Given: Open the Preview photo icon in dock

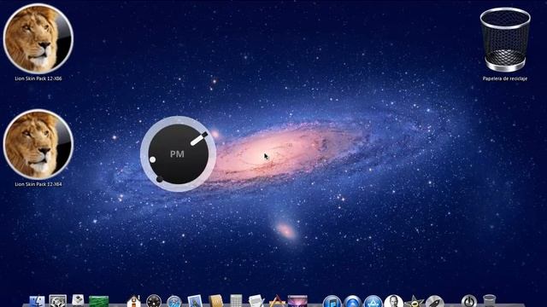Looking at the screenshot, I should [195, 301].
